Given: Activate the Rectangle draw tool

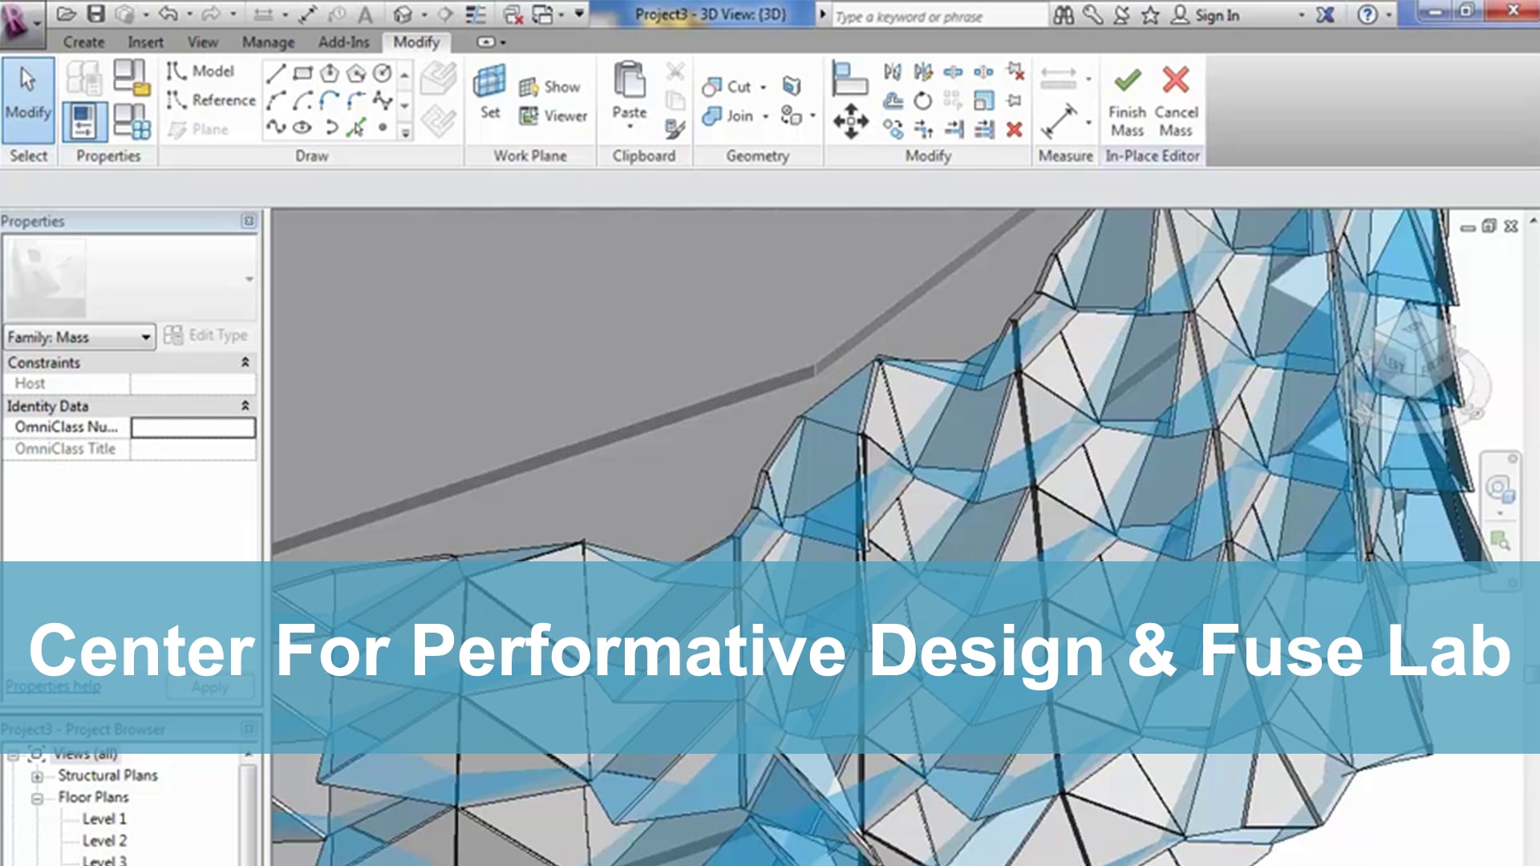Looking at the screenshot, I should [302, 74].
